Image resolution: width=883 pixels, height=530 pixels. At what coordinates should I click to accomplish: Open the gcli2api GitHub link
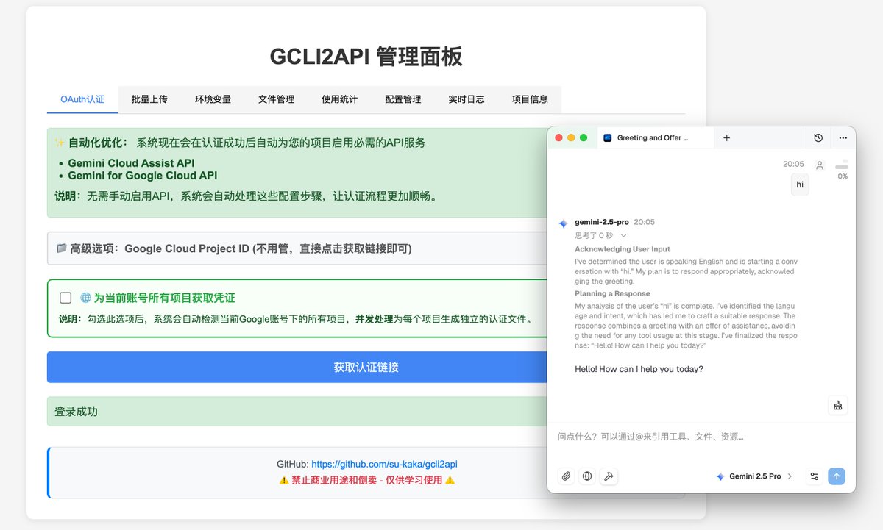click(x=384, y=465)
